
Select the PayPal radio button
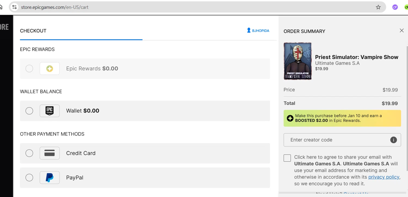[29, 178]
